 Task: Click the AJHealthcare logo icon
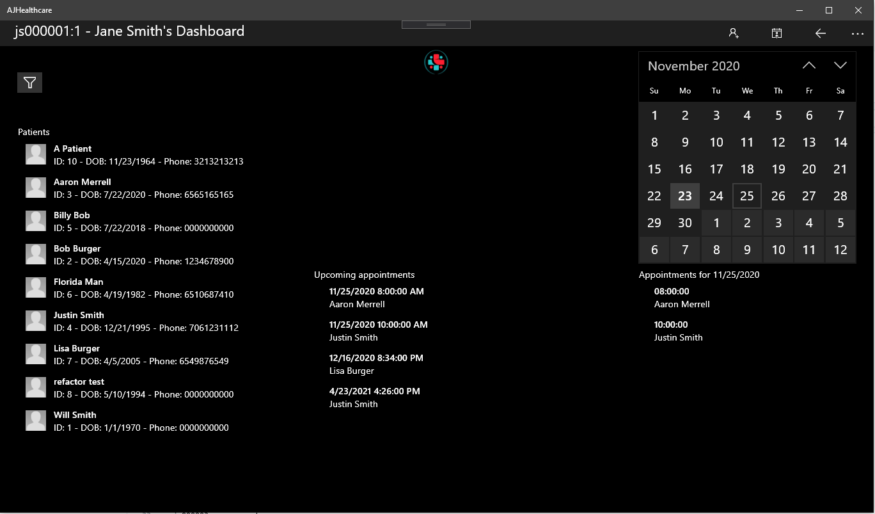pos(436,62)
